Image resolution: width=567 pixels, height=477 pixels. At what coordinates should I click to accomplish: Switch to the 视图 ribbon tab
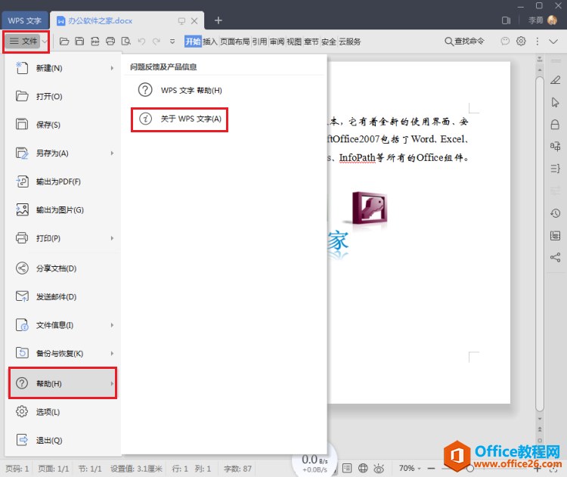pos(294,42)
